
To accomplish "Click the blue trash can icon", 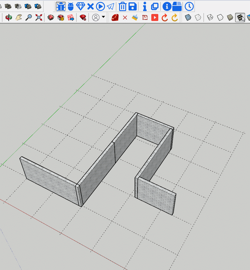I will pyautogui.click(x=123, y=6).
